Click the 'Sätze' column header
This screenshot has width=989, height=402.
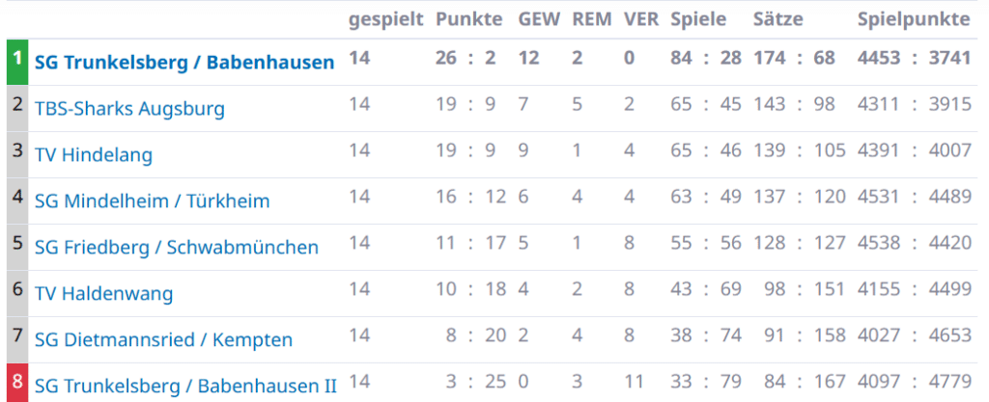777,19
